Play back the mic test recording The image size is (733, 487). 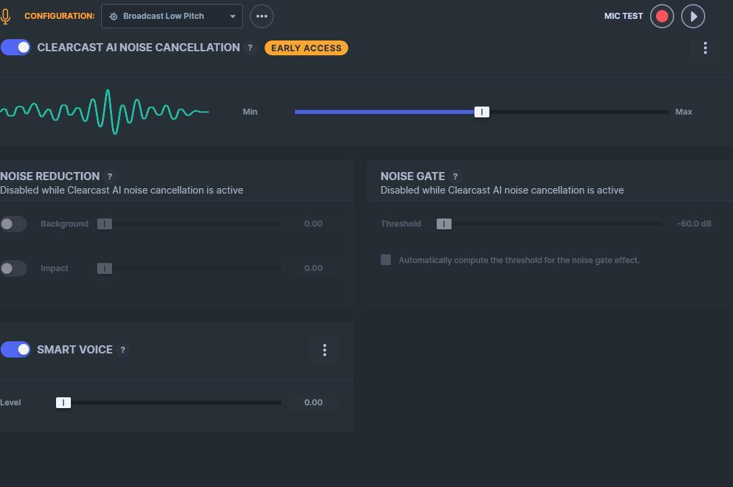coord(693,16)
